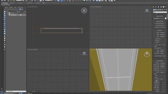The height and width of the screenshot is (94, 168).
Task: Open the Utilities tab in Command Panel
Action: coord(166,7)
